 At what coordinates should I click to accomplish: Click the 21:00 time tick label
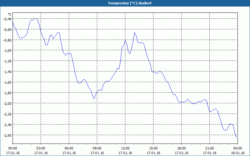[209, 148]
